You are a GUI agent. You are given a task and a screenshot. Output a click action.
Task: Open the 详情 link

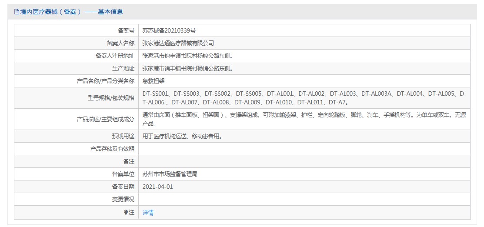coord(148,213)
